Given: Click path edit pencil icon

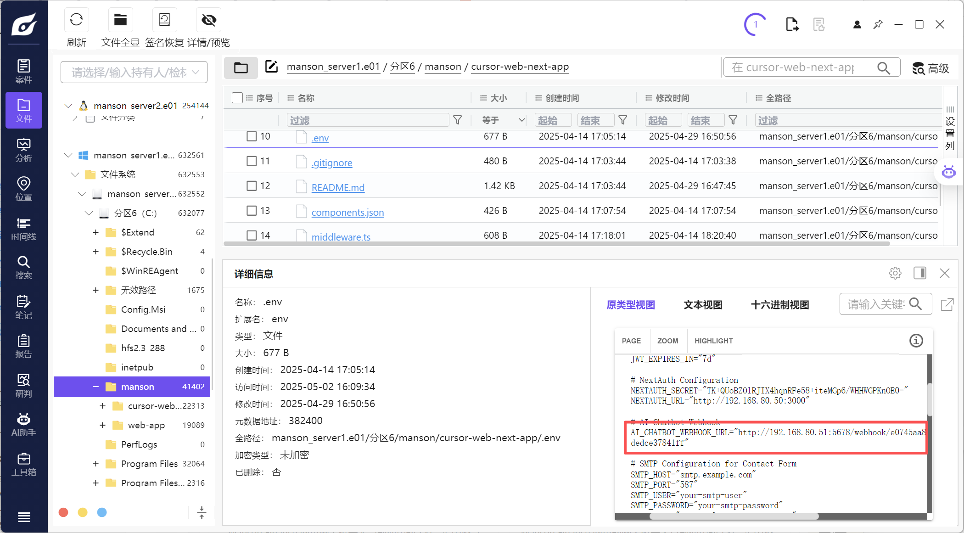Looking at the screenshot, I should pyautogui.click(x=271, y=67).
